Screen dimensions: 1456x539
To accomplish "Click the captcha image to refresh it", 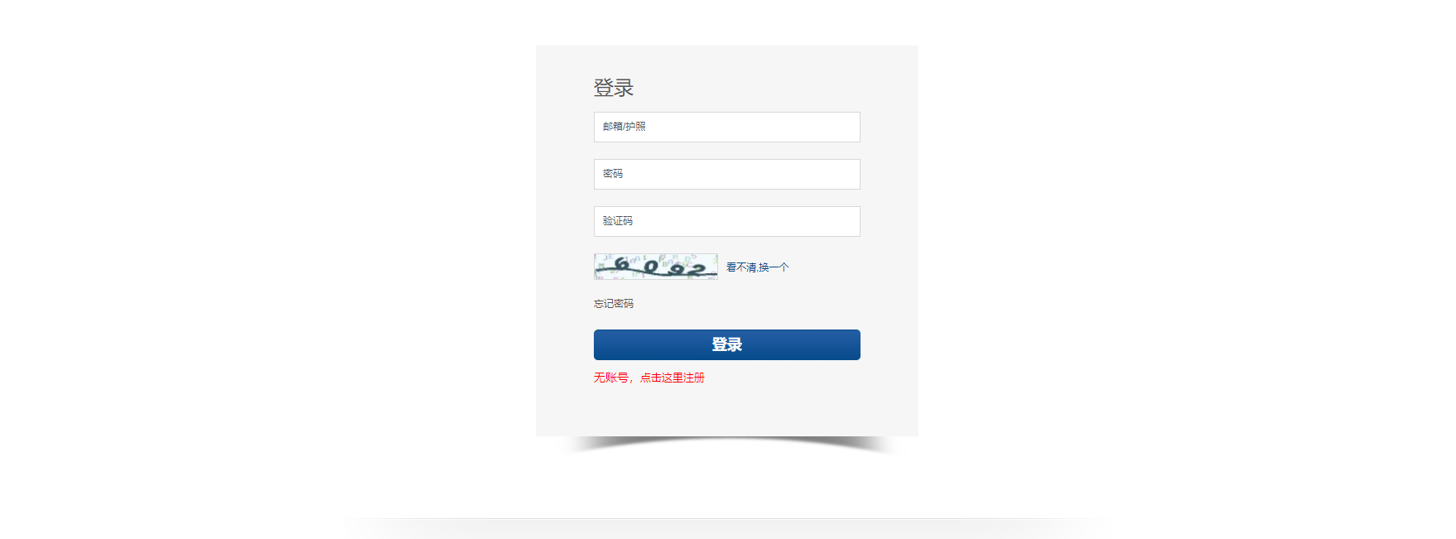I will coord(656,267).
